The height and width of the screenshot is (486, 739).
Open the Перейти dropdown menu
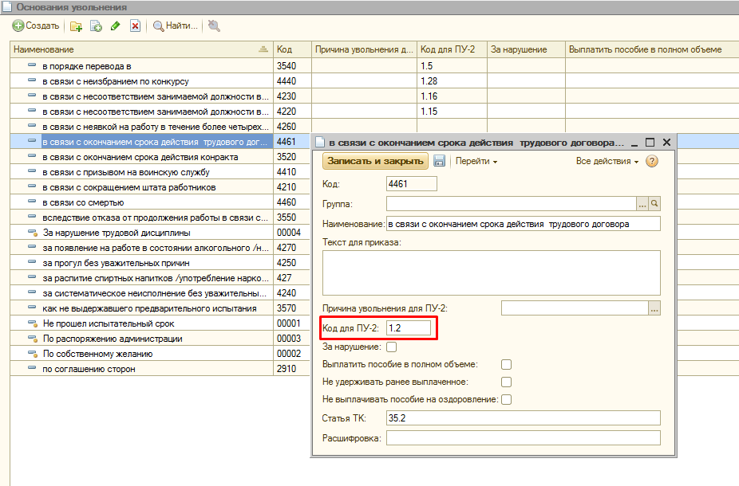pos(476,161)
